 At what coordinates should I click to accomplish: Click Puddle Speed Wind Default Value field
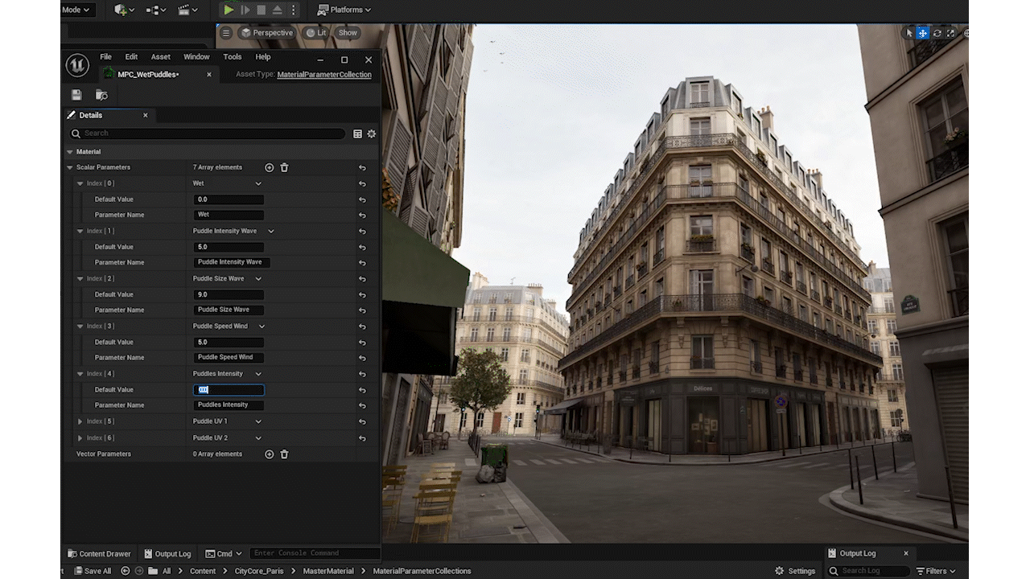coord(229,343)
